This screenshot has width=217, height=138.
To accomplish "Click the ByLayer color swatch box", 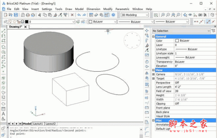I will [177, 41].
